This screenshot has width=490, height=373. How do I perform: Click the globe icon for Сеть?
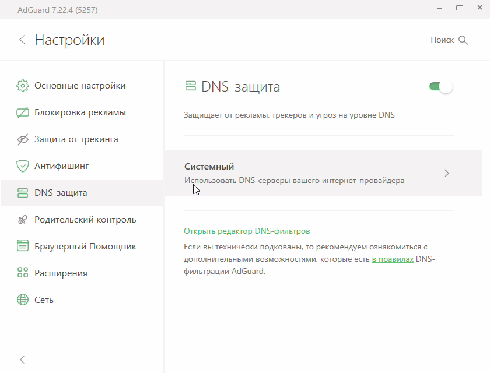pyautogui.click(x=23, y=300)
